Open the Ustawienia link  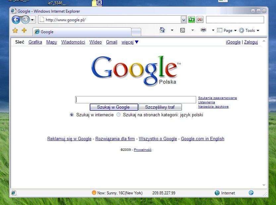pos(206,102)
